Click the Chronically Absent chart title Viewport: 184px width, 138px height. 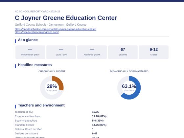pyautogui.click(x=52, y=71)
